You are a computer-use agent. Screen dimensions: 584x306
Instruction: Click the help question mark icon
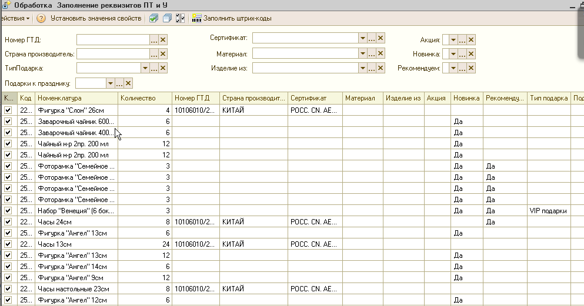click(x=41, y=19)
